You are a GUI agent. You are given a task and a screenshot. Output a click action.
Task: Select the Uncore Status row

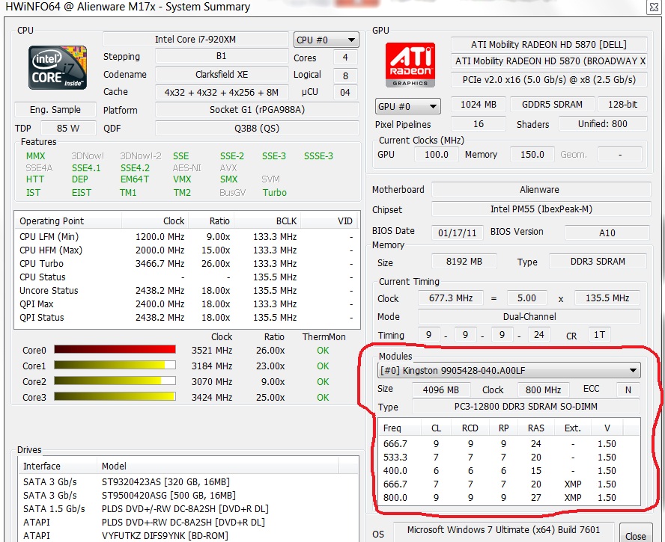[x=187, y=291]
